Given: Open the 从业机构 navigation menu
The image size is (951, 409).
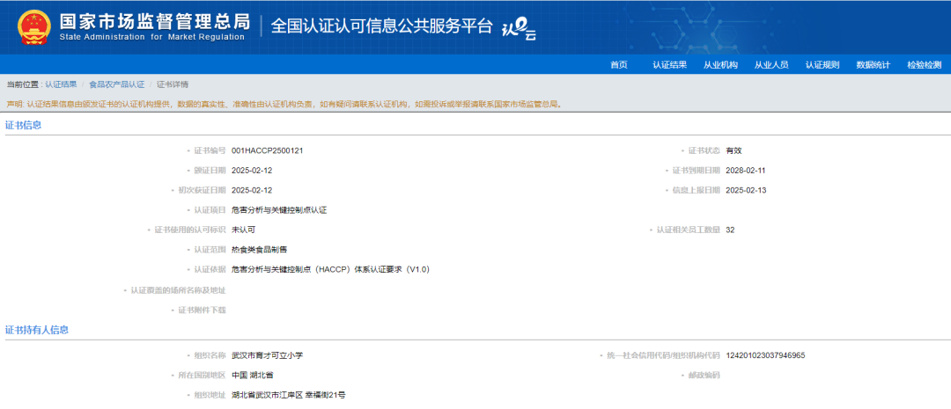Looking at the screenshot, I should (x=720, y=65).
